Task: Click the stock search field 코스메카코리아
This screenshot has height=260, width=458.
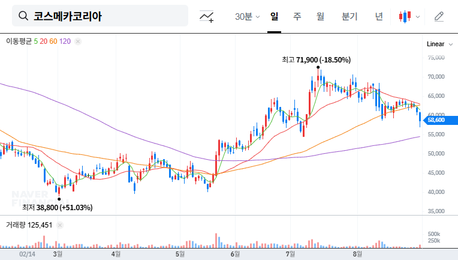Action: coord(100,16)
